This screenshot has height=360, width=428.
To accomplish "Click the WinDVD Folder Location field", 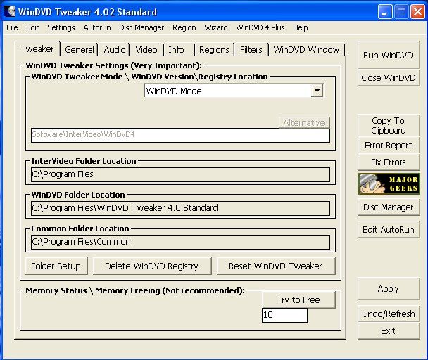I will (180, 208).
